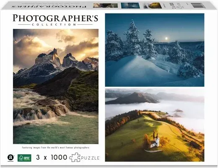The width and height of the screenshot is (218, 168).
Task: Click the round black "a" brand logo
Action: point(10,158)
